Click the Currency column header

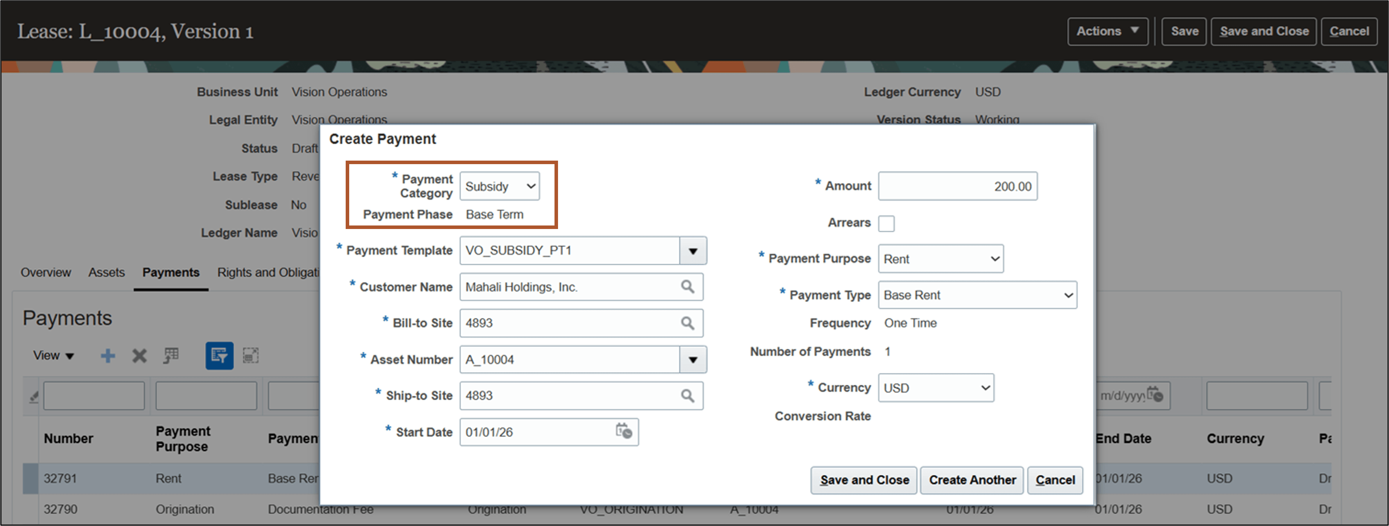(1235, 438)
